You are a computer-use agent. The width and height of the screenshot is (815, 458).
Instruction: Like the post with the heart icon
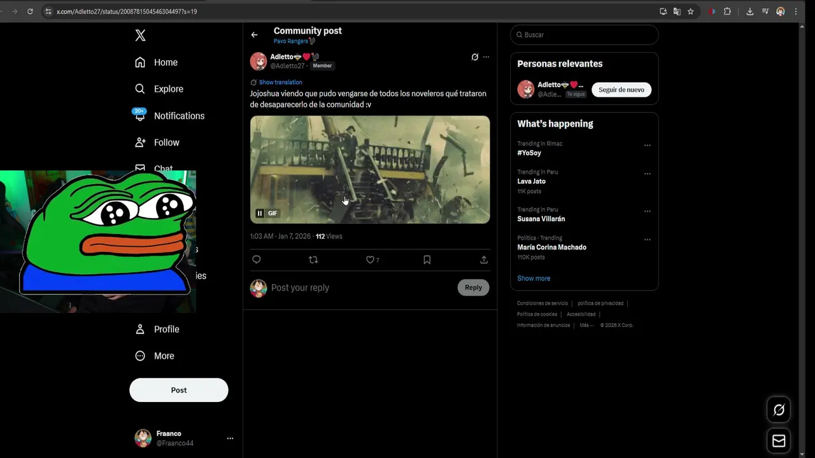(370, 260)
